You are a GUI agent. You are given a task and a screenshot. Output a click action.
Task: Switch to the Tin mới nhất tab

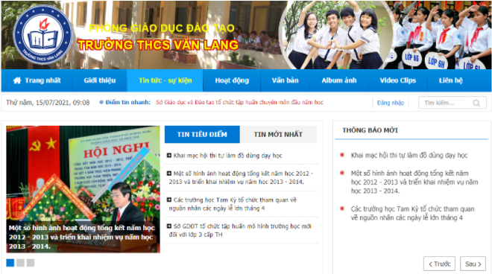pyautogui.click(x=278, y=135)
